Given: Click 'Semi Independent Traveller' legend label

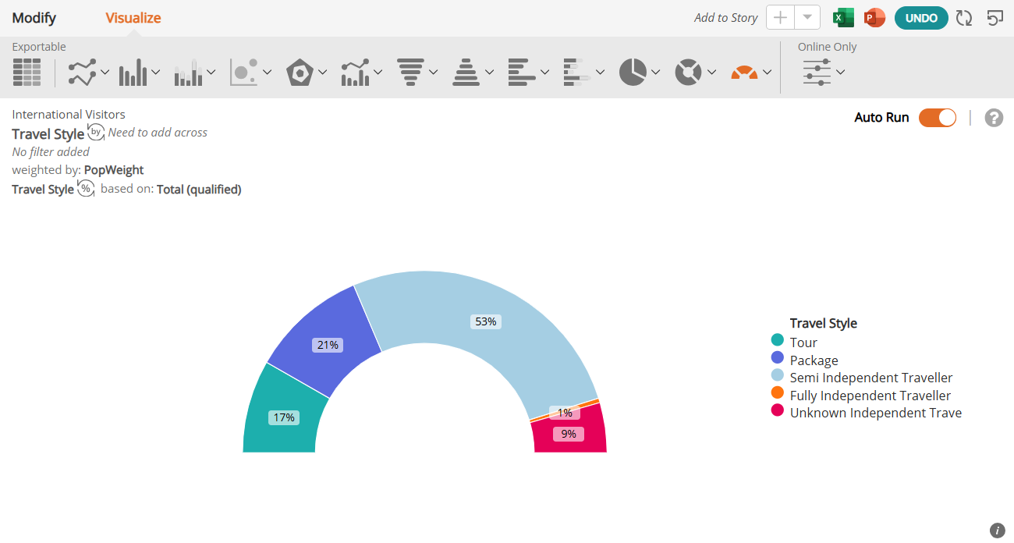Looking at the screenshot, I should [871, 378].
